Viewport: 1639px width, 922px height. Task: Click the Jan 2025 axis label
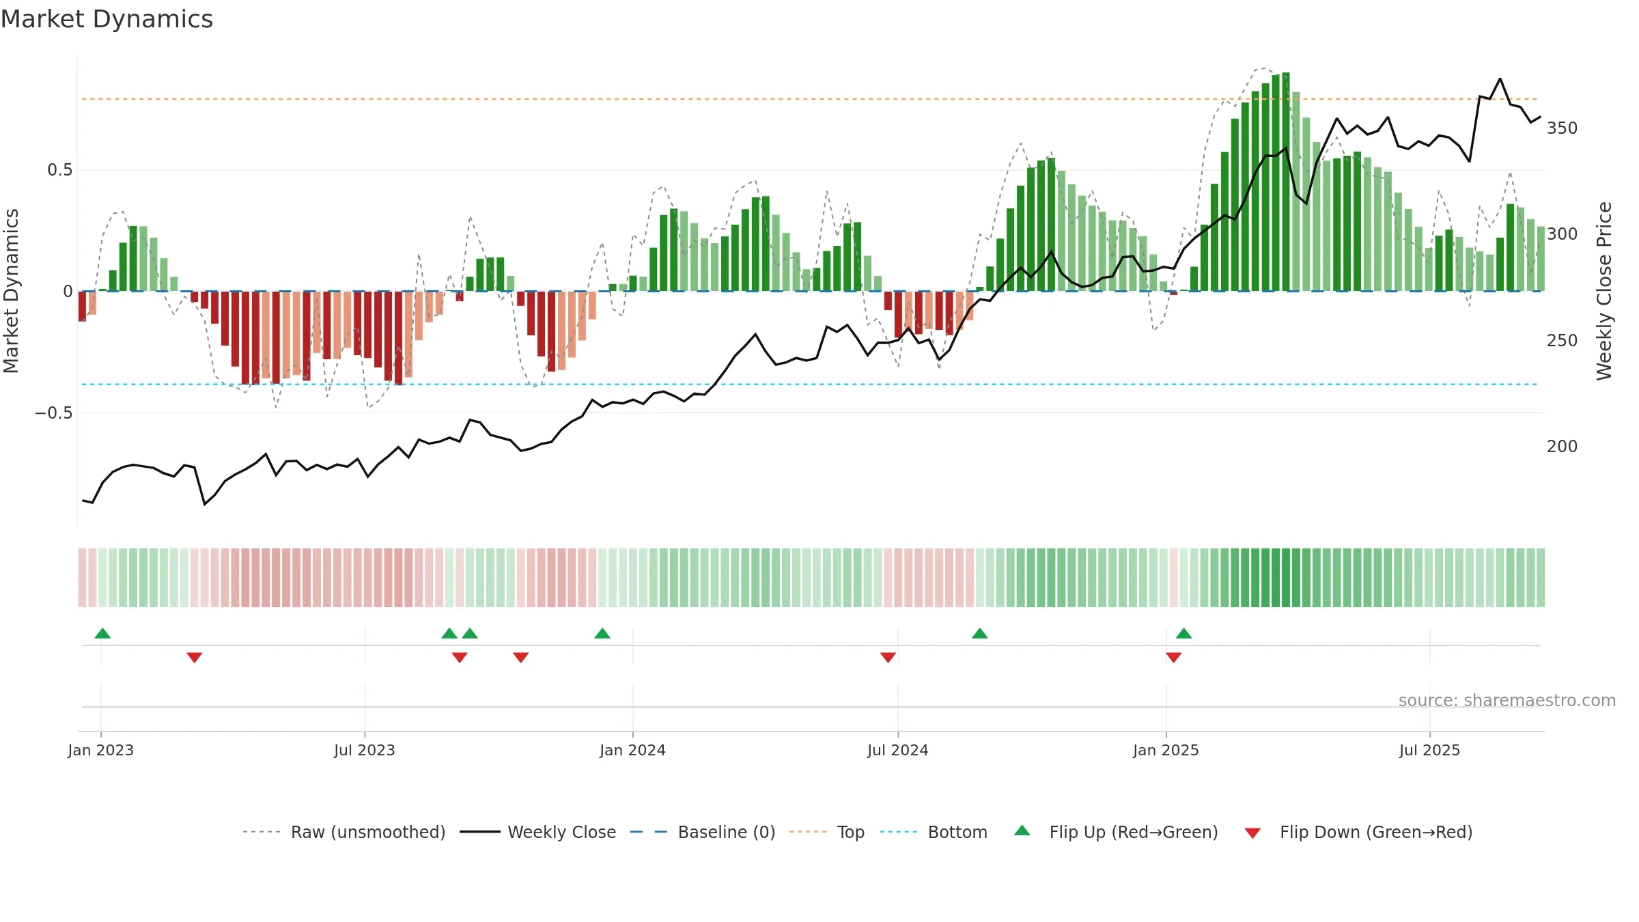tap(1166, 750)
